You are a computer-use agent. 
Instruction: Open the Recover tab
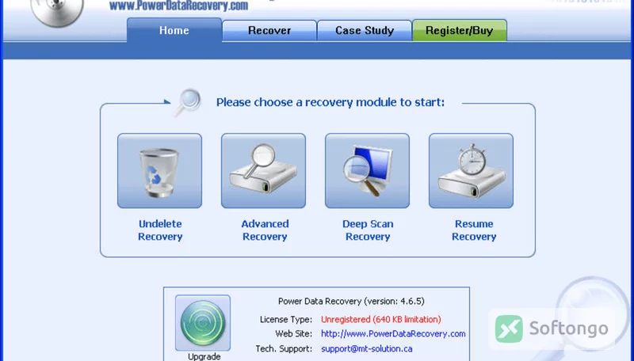[269, 31]
